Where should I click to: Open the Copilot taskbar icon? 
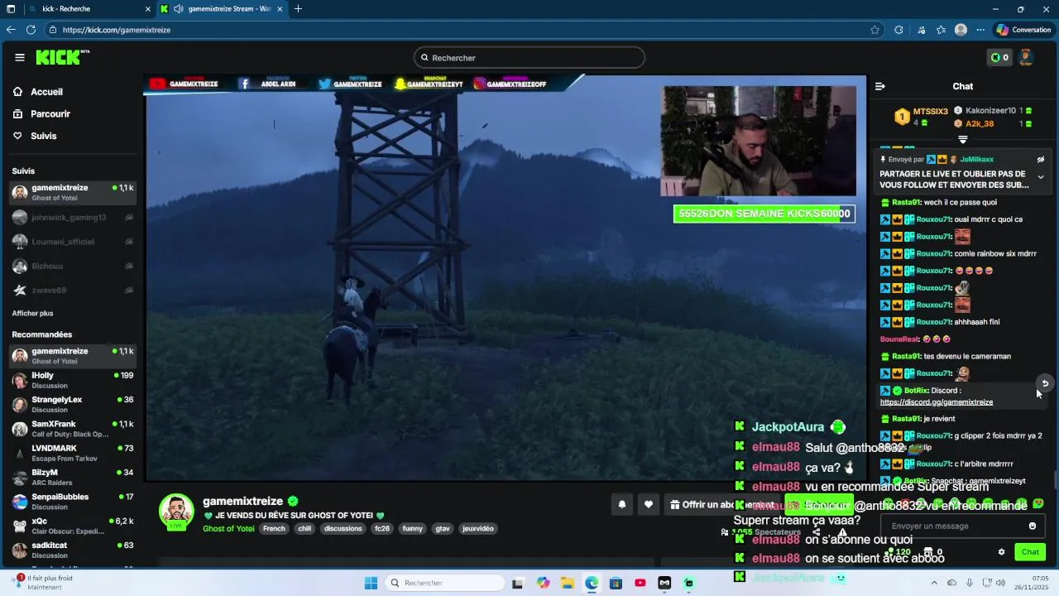[543, 583]
